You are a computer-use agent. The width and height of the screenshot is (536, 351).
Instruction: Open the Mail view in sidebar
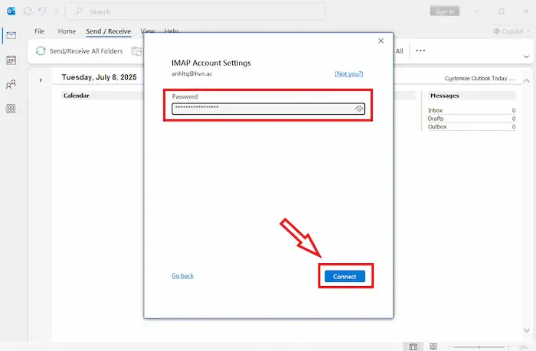click(x=11, y=35)
